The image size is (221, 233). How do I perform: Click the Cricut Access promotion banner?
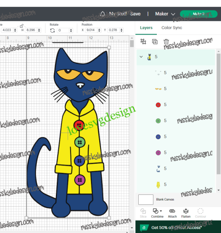178,227
